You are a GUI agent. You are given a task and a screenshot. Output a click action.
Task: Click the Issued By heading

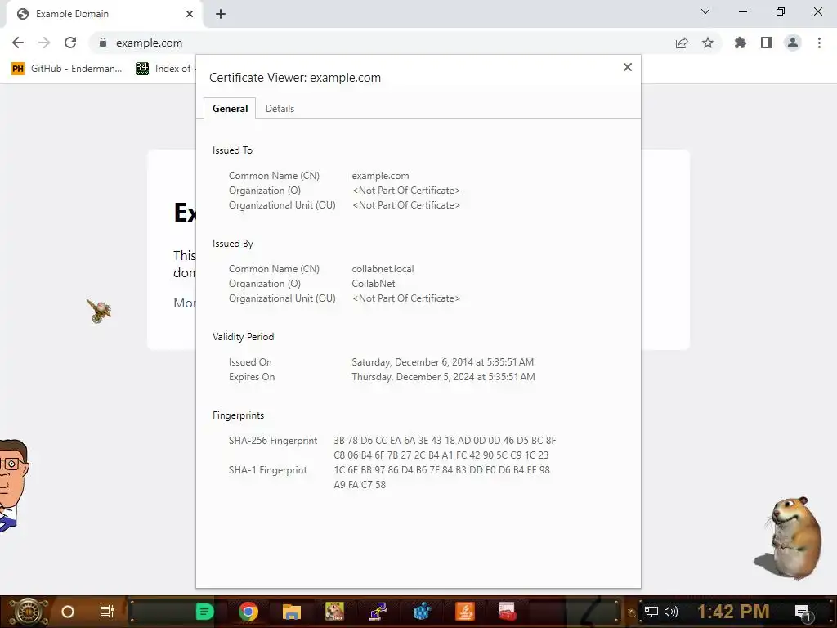[x=233, y=244]
